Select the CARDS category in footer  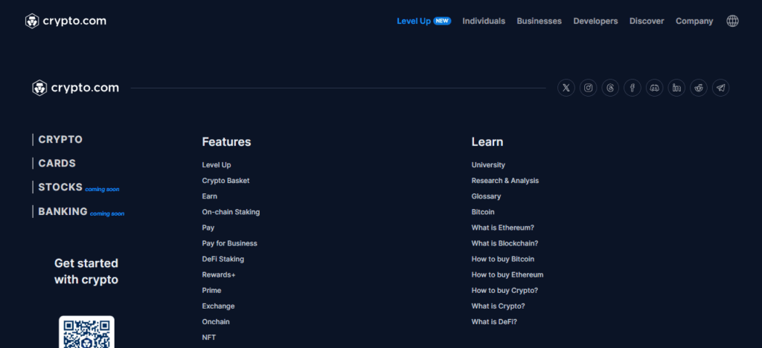57,164
